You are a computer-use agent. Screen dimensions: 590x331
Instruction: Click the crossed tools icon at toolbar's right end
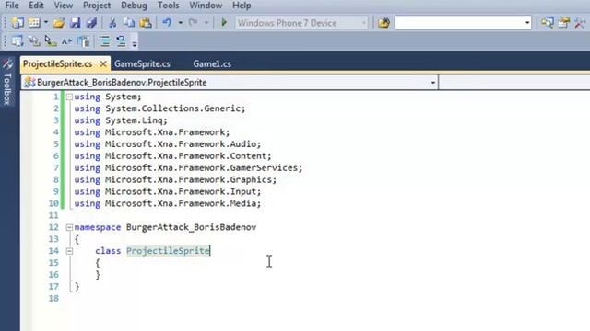coord(580,23)
